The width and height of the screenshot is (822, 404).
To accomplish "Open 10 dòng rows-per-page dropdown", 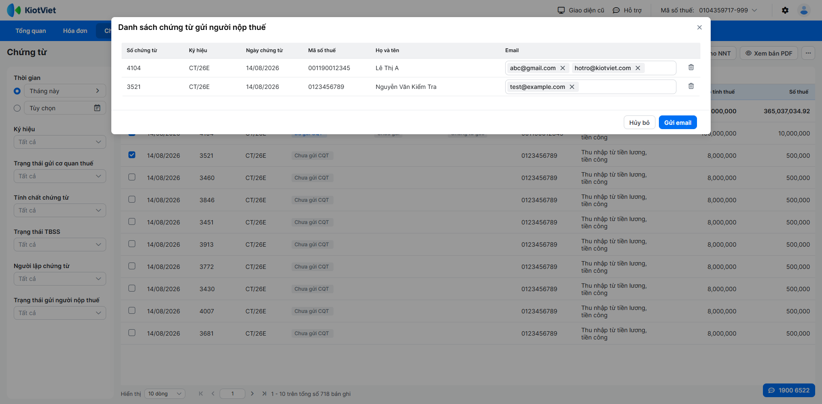I will click(x=165, y=394).
